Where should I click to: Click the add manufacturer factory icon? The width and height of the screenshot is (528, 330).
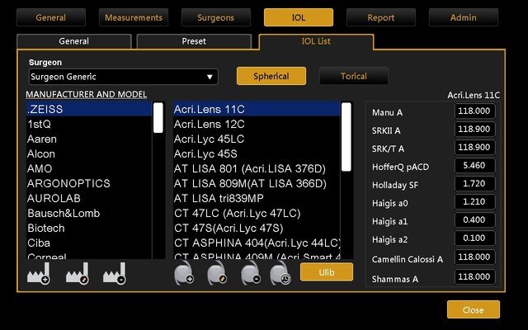pos(39,274)
